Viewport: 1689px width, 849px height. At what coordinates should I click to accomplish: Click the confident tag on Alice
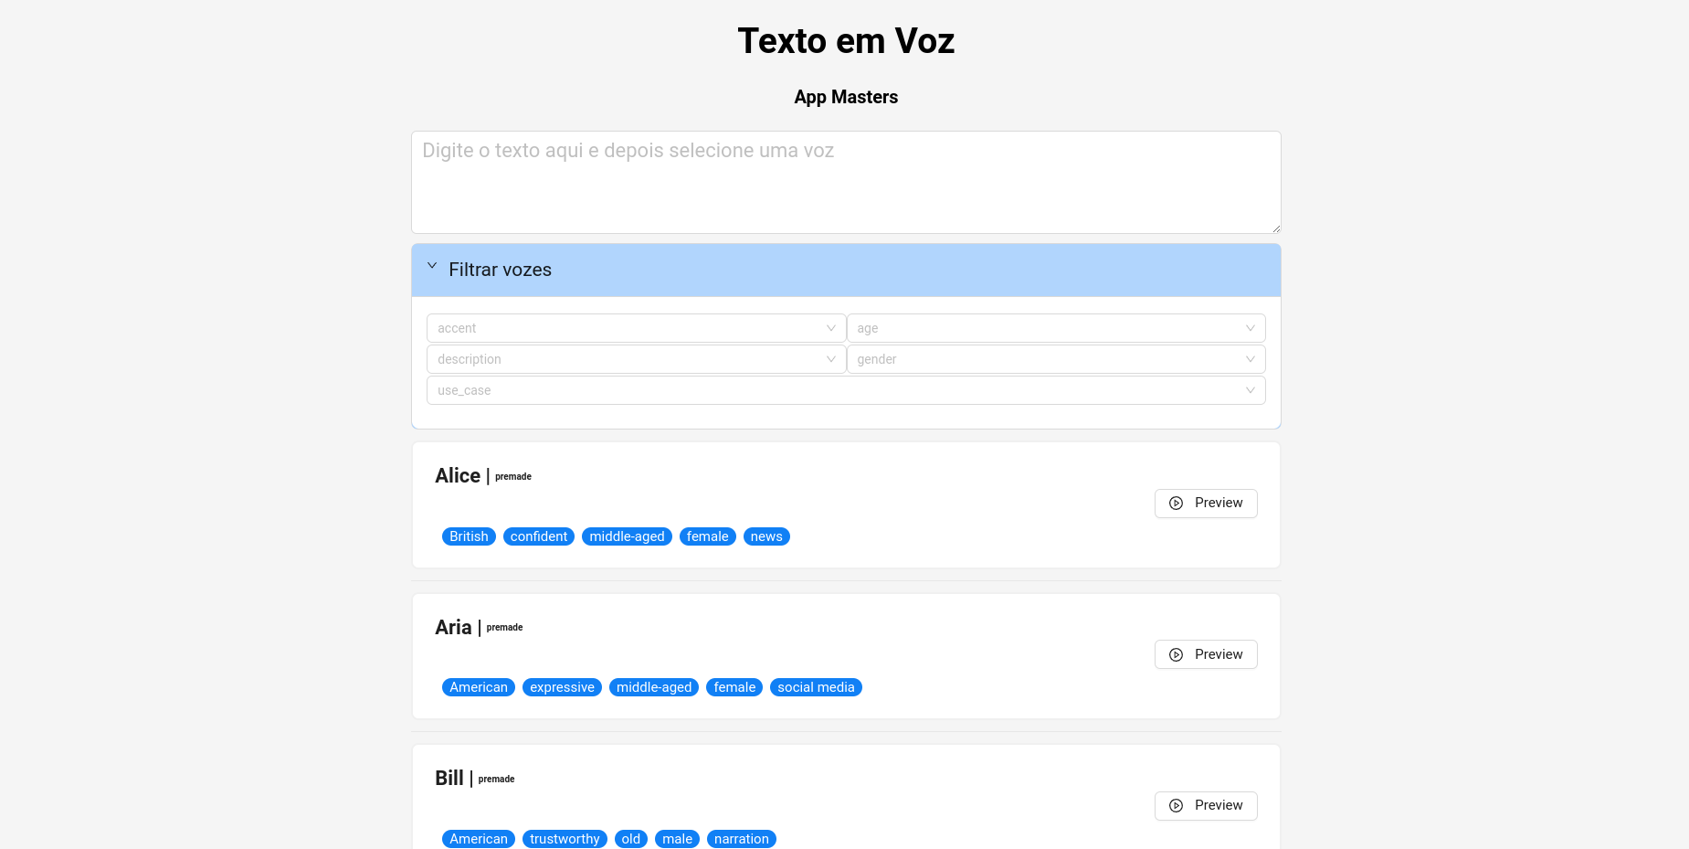click(539, 536)
